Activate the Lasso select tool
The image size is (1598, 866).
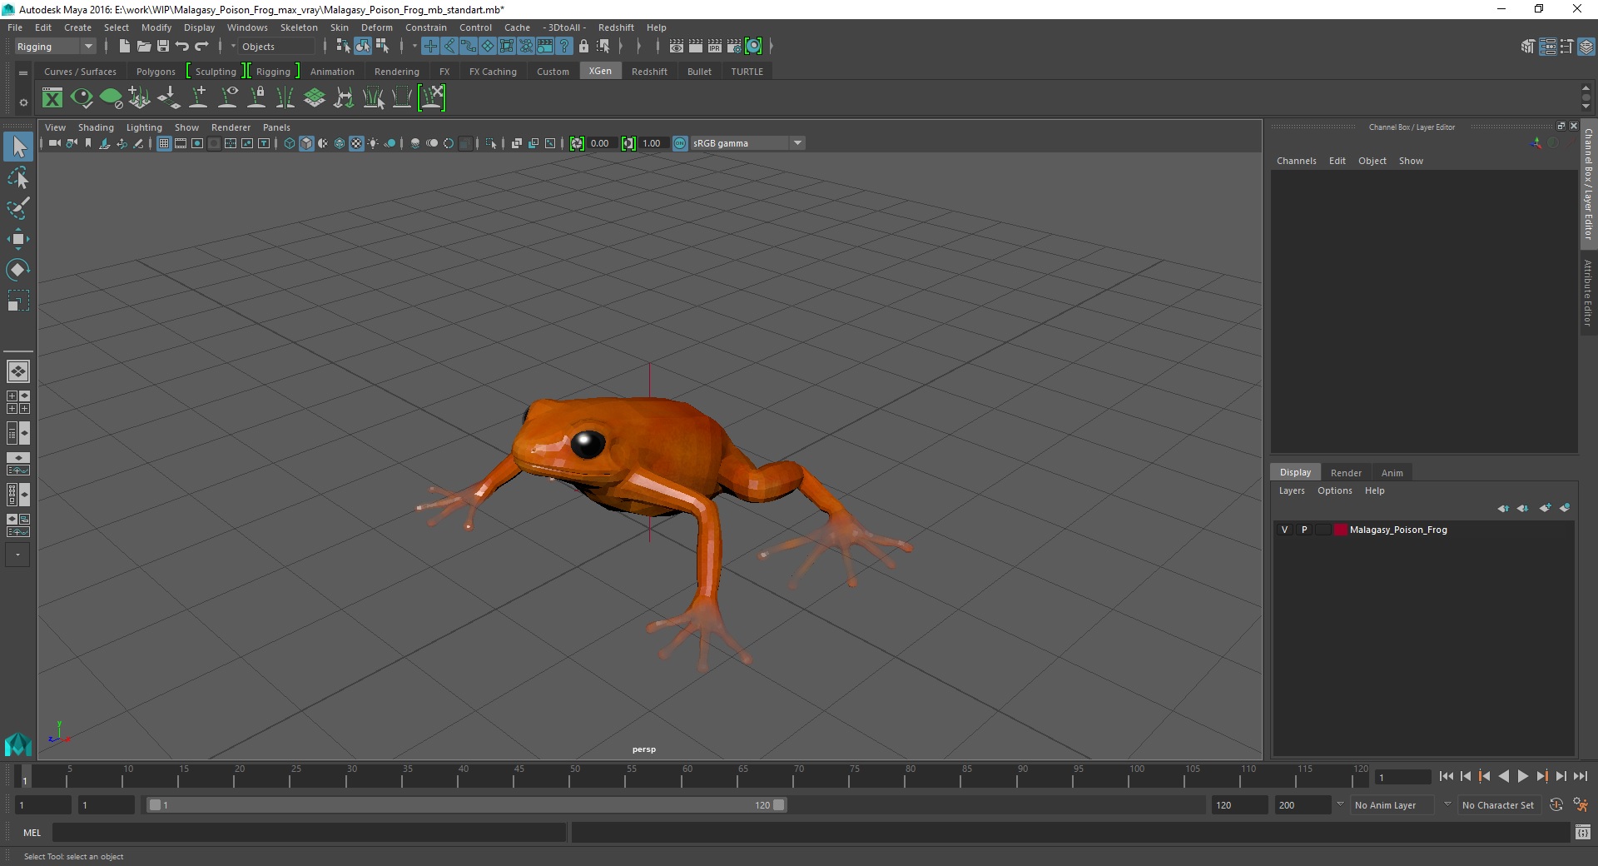[17, 178]
